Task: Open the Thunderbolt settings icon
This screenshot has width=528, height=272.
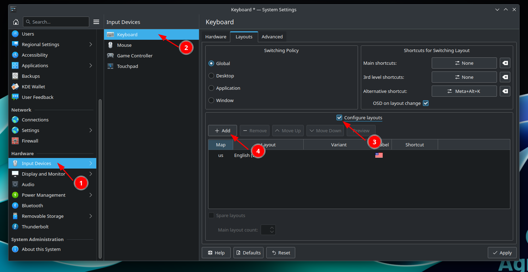Action: point(15,227)
